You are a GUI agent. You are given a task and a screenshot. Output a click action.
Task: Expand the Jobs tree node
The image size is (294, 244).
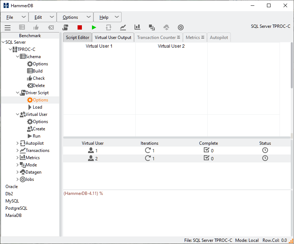click(x=17, y=179)
